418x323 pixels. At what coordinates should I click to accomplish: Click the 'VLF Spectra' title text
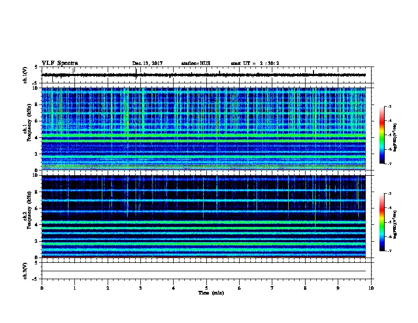click(60, 63)
